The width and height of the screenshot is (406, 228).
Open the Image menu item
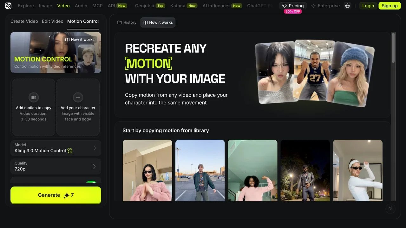(45, 6)
